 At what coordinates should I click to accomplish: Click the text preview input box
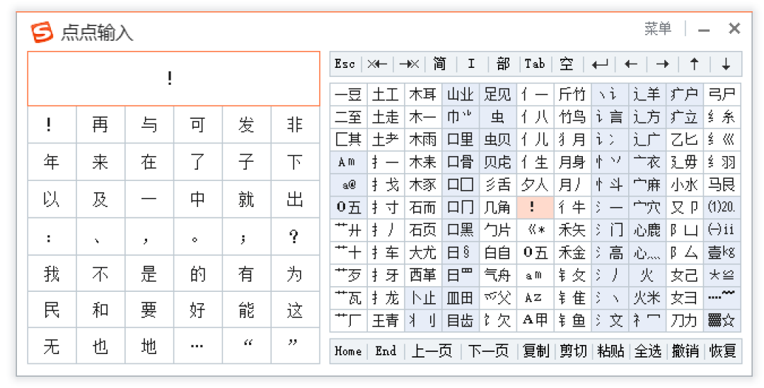(173, 78)
